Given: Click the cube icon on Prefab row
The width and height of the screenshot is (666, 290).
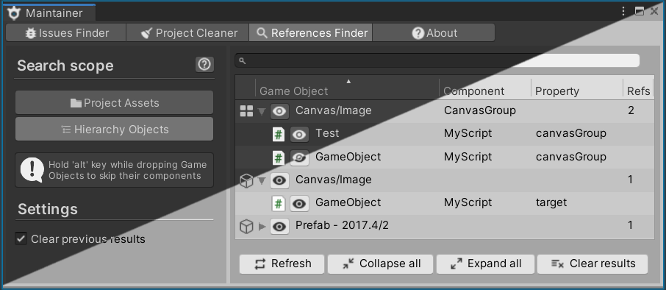Looking at the screenshot, I should point(246,227).
